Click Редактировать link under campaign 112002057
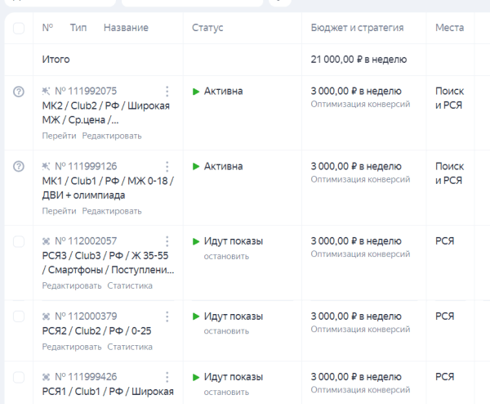490x404 pixels. [x=72, y=285]
